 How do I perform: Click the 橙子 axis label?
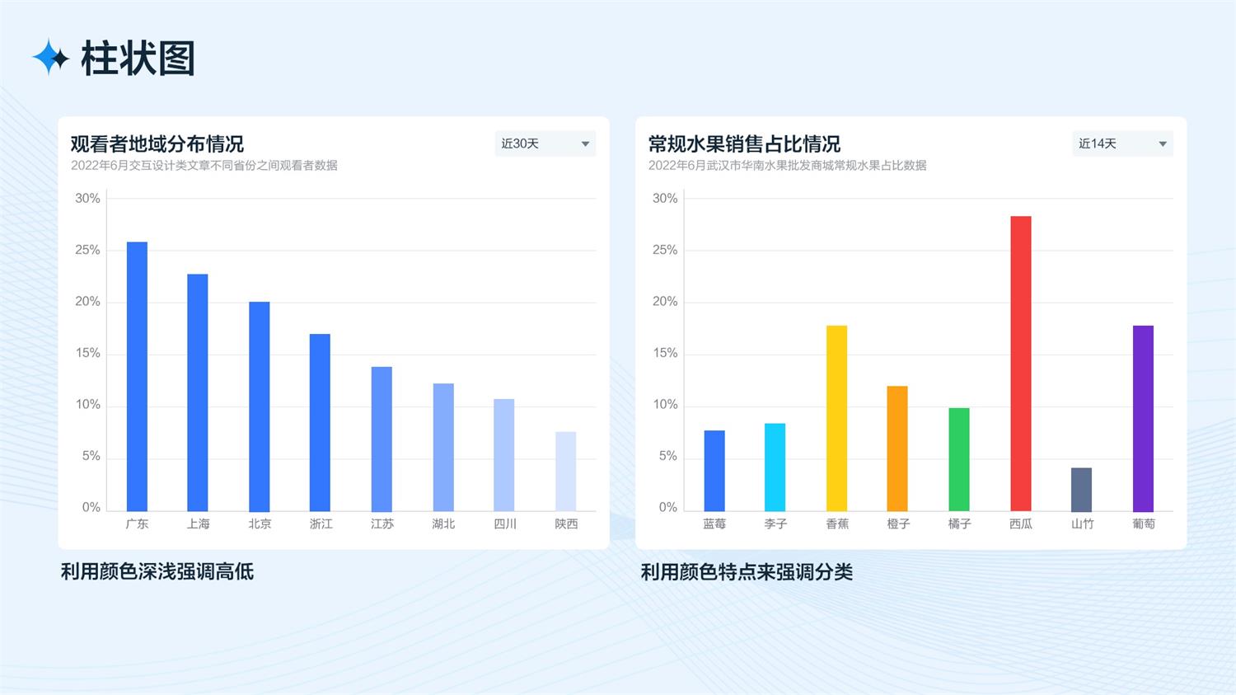click(898, 524)
